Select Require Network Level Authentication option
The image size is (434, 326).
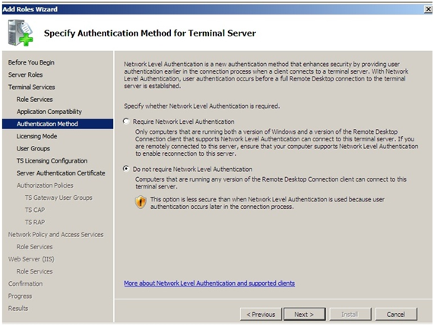coord(126,122)
